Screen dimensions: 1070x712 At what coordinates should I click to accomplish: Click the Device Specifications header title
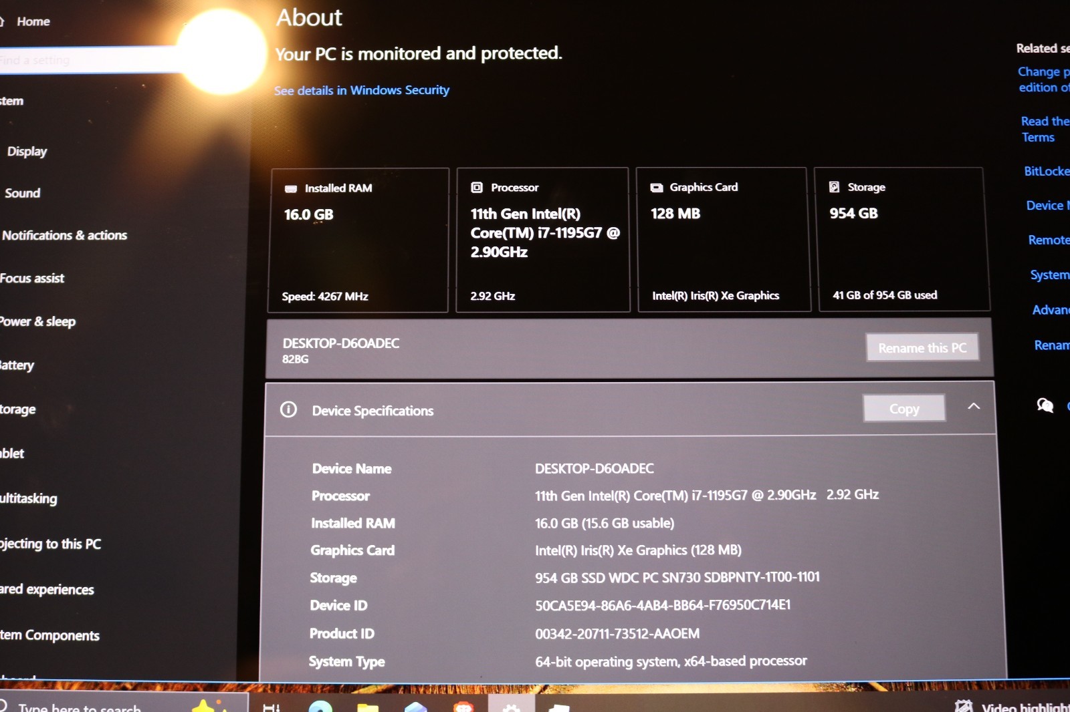point(372,411)
